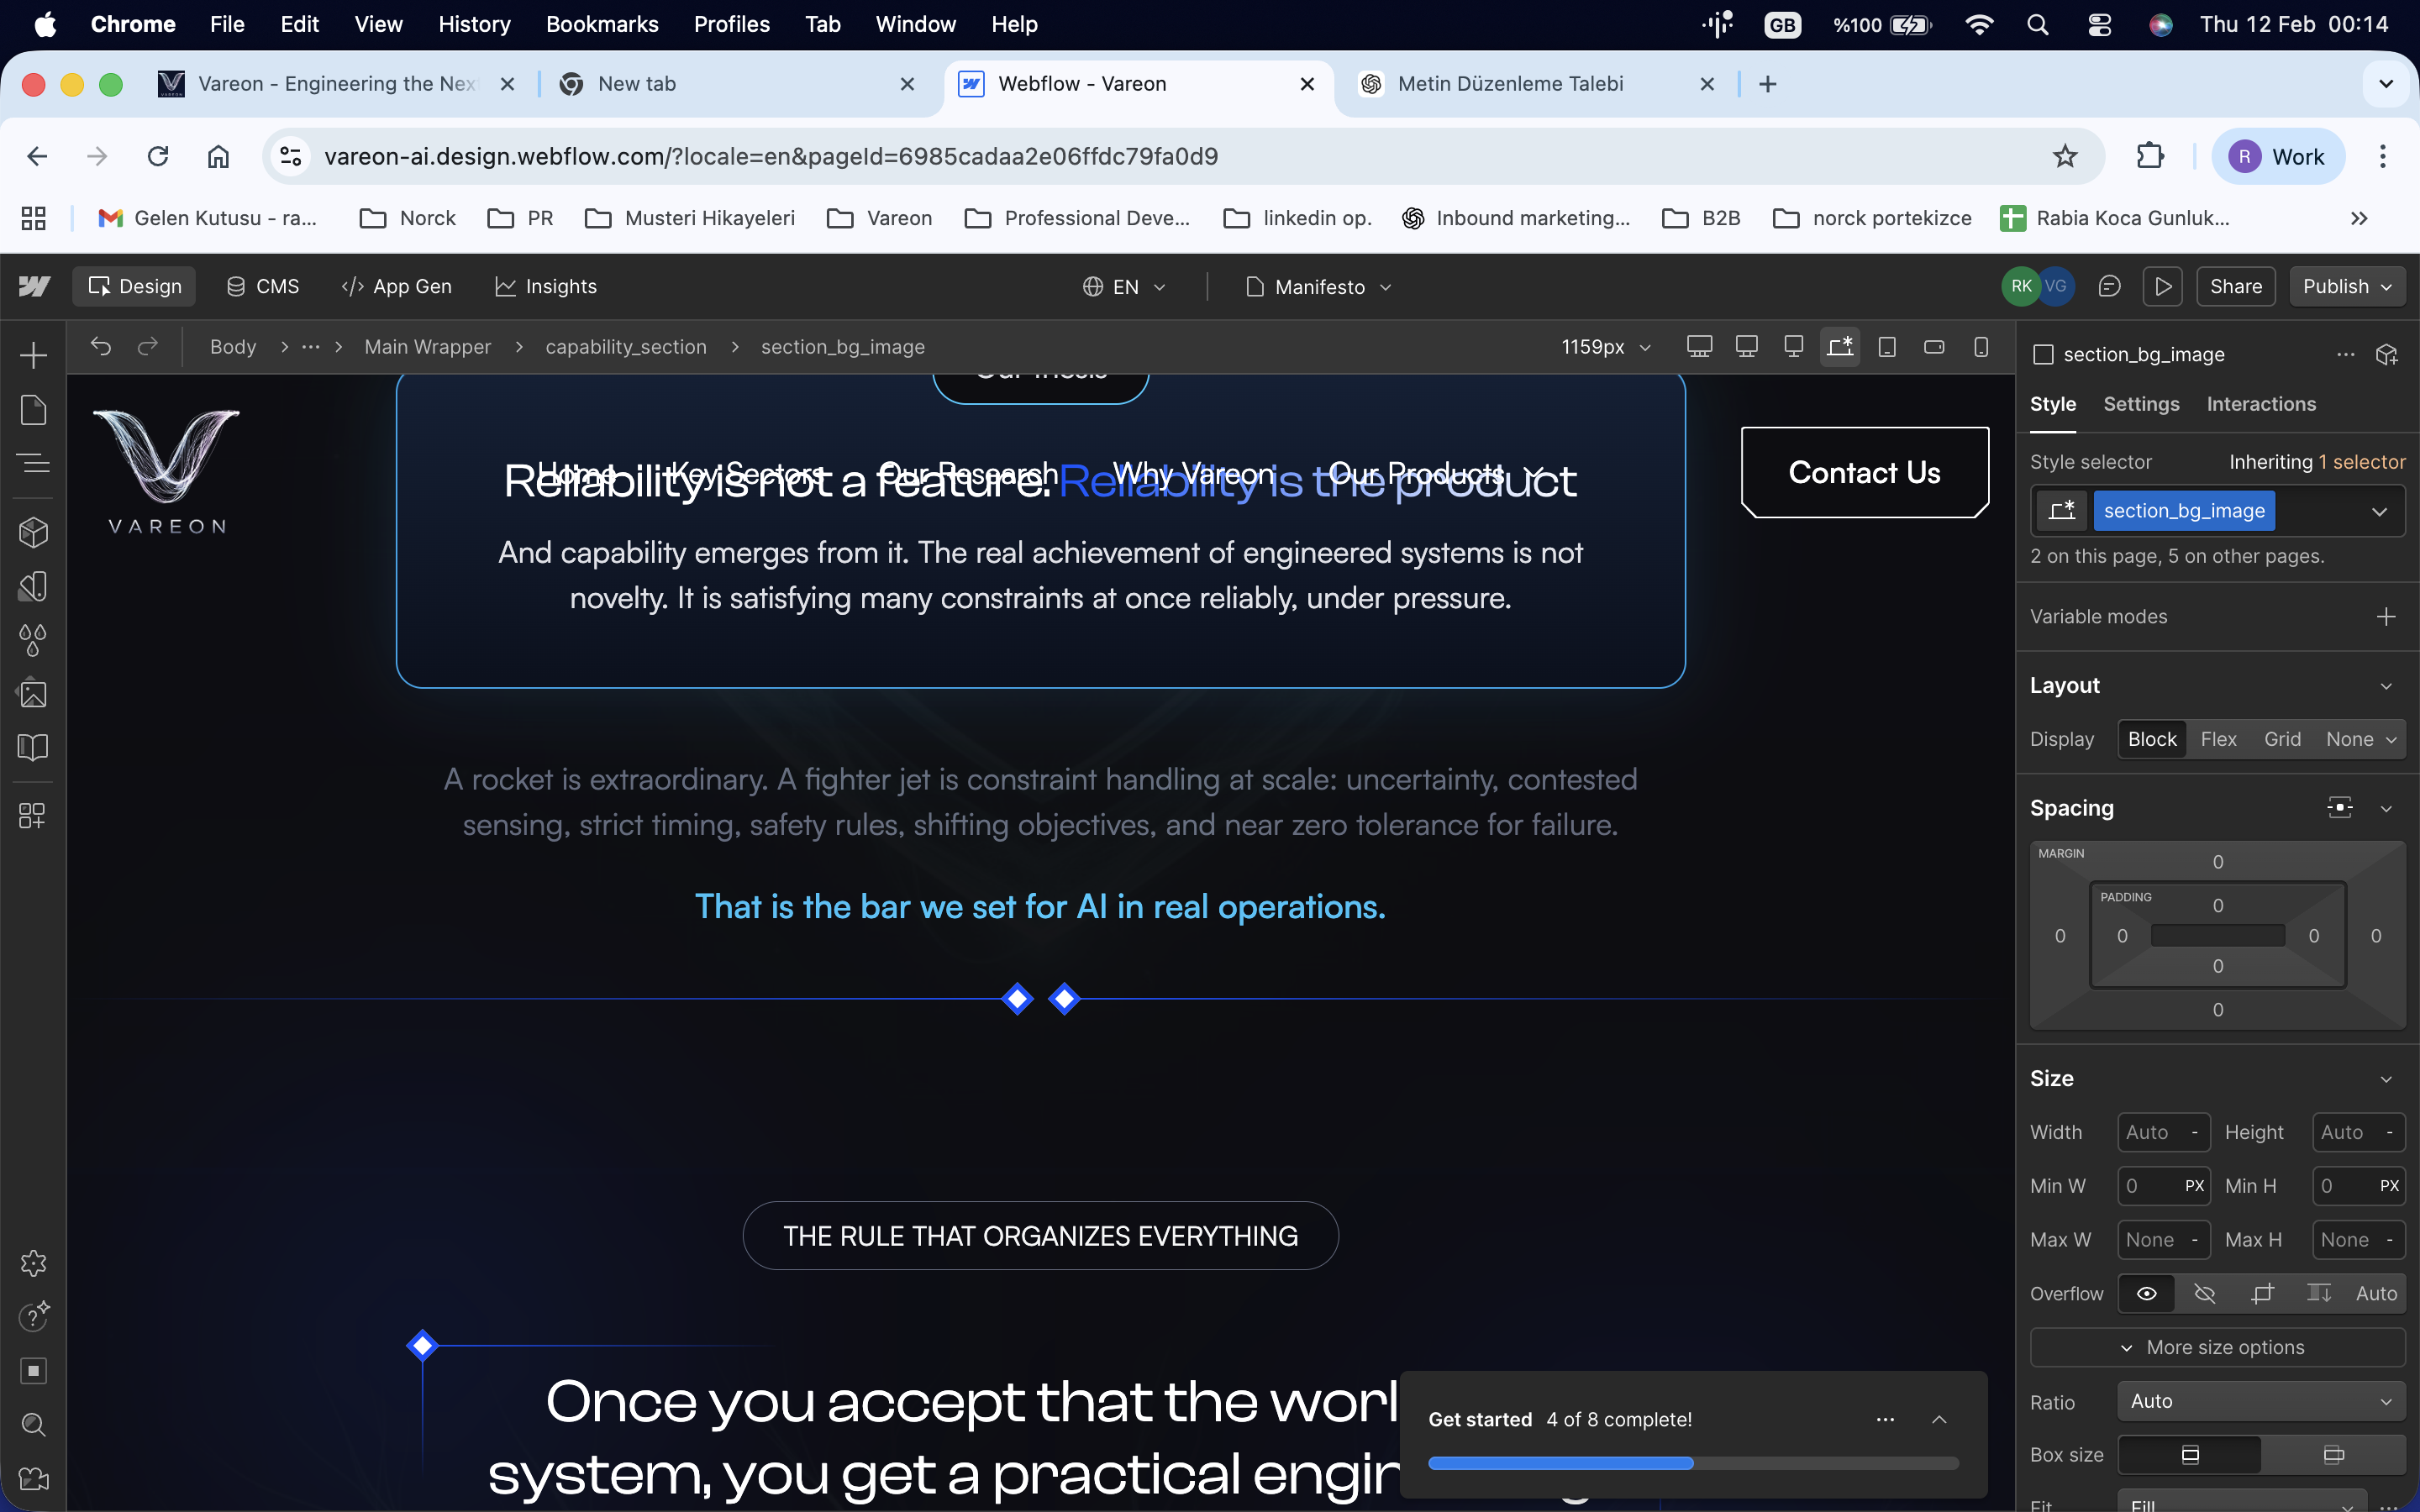Click the Get started progress bar
This screenshot has width=2420, height=1512.
[x=1692, y=1463]
